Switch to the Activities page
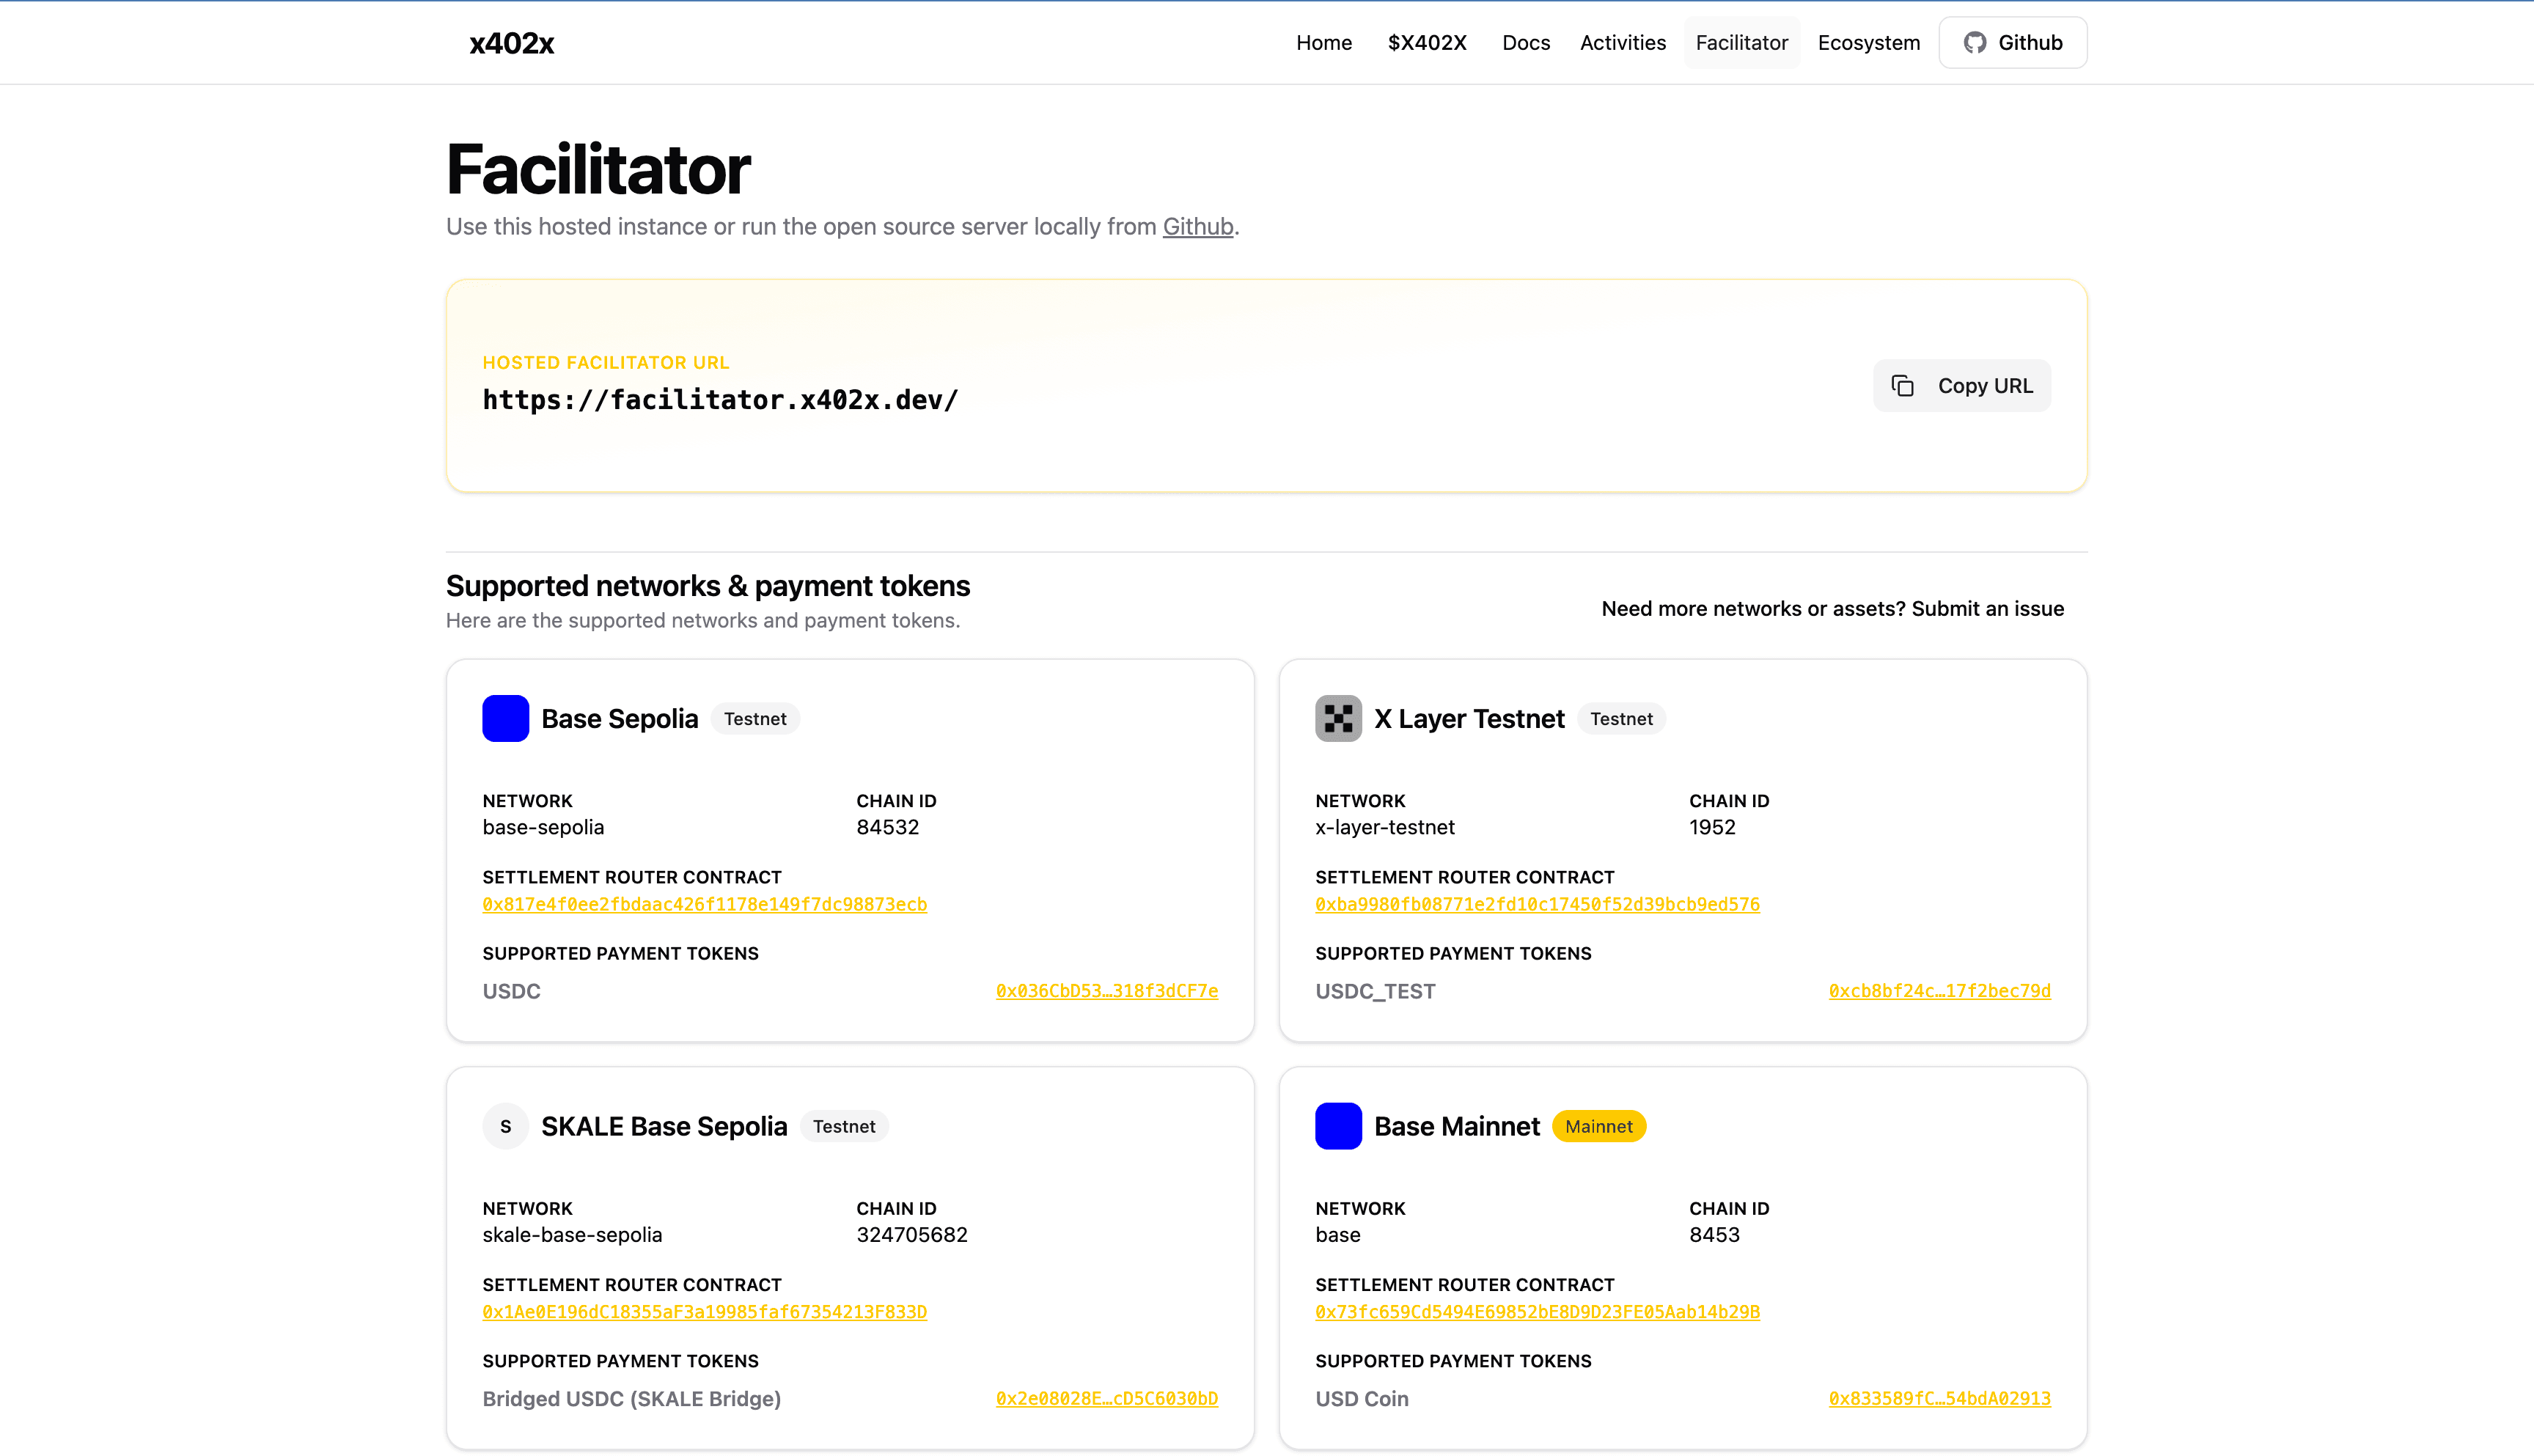 coord(1622,42)
